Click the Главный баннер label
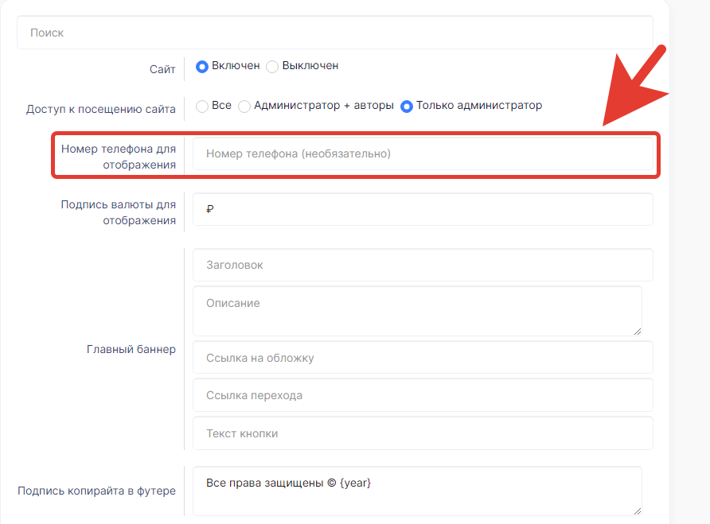 click(131, 349)
